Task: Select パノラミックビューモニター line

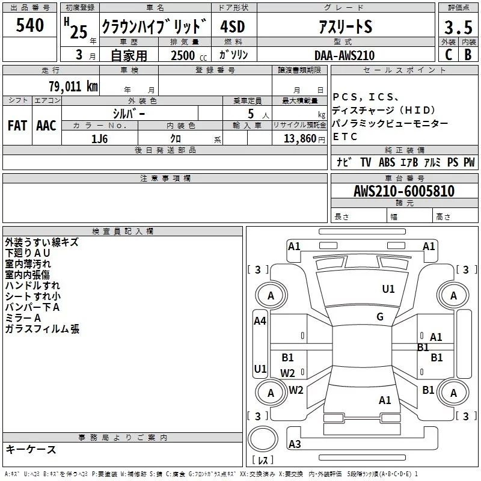Action: pos(390,123)
